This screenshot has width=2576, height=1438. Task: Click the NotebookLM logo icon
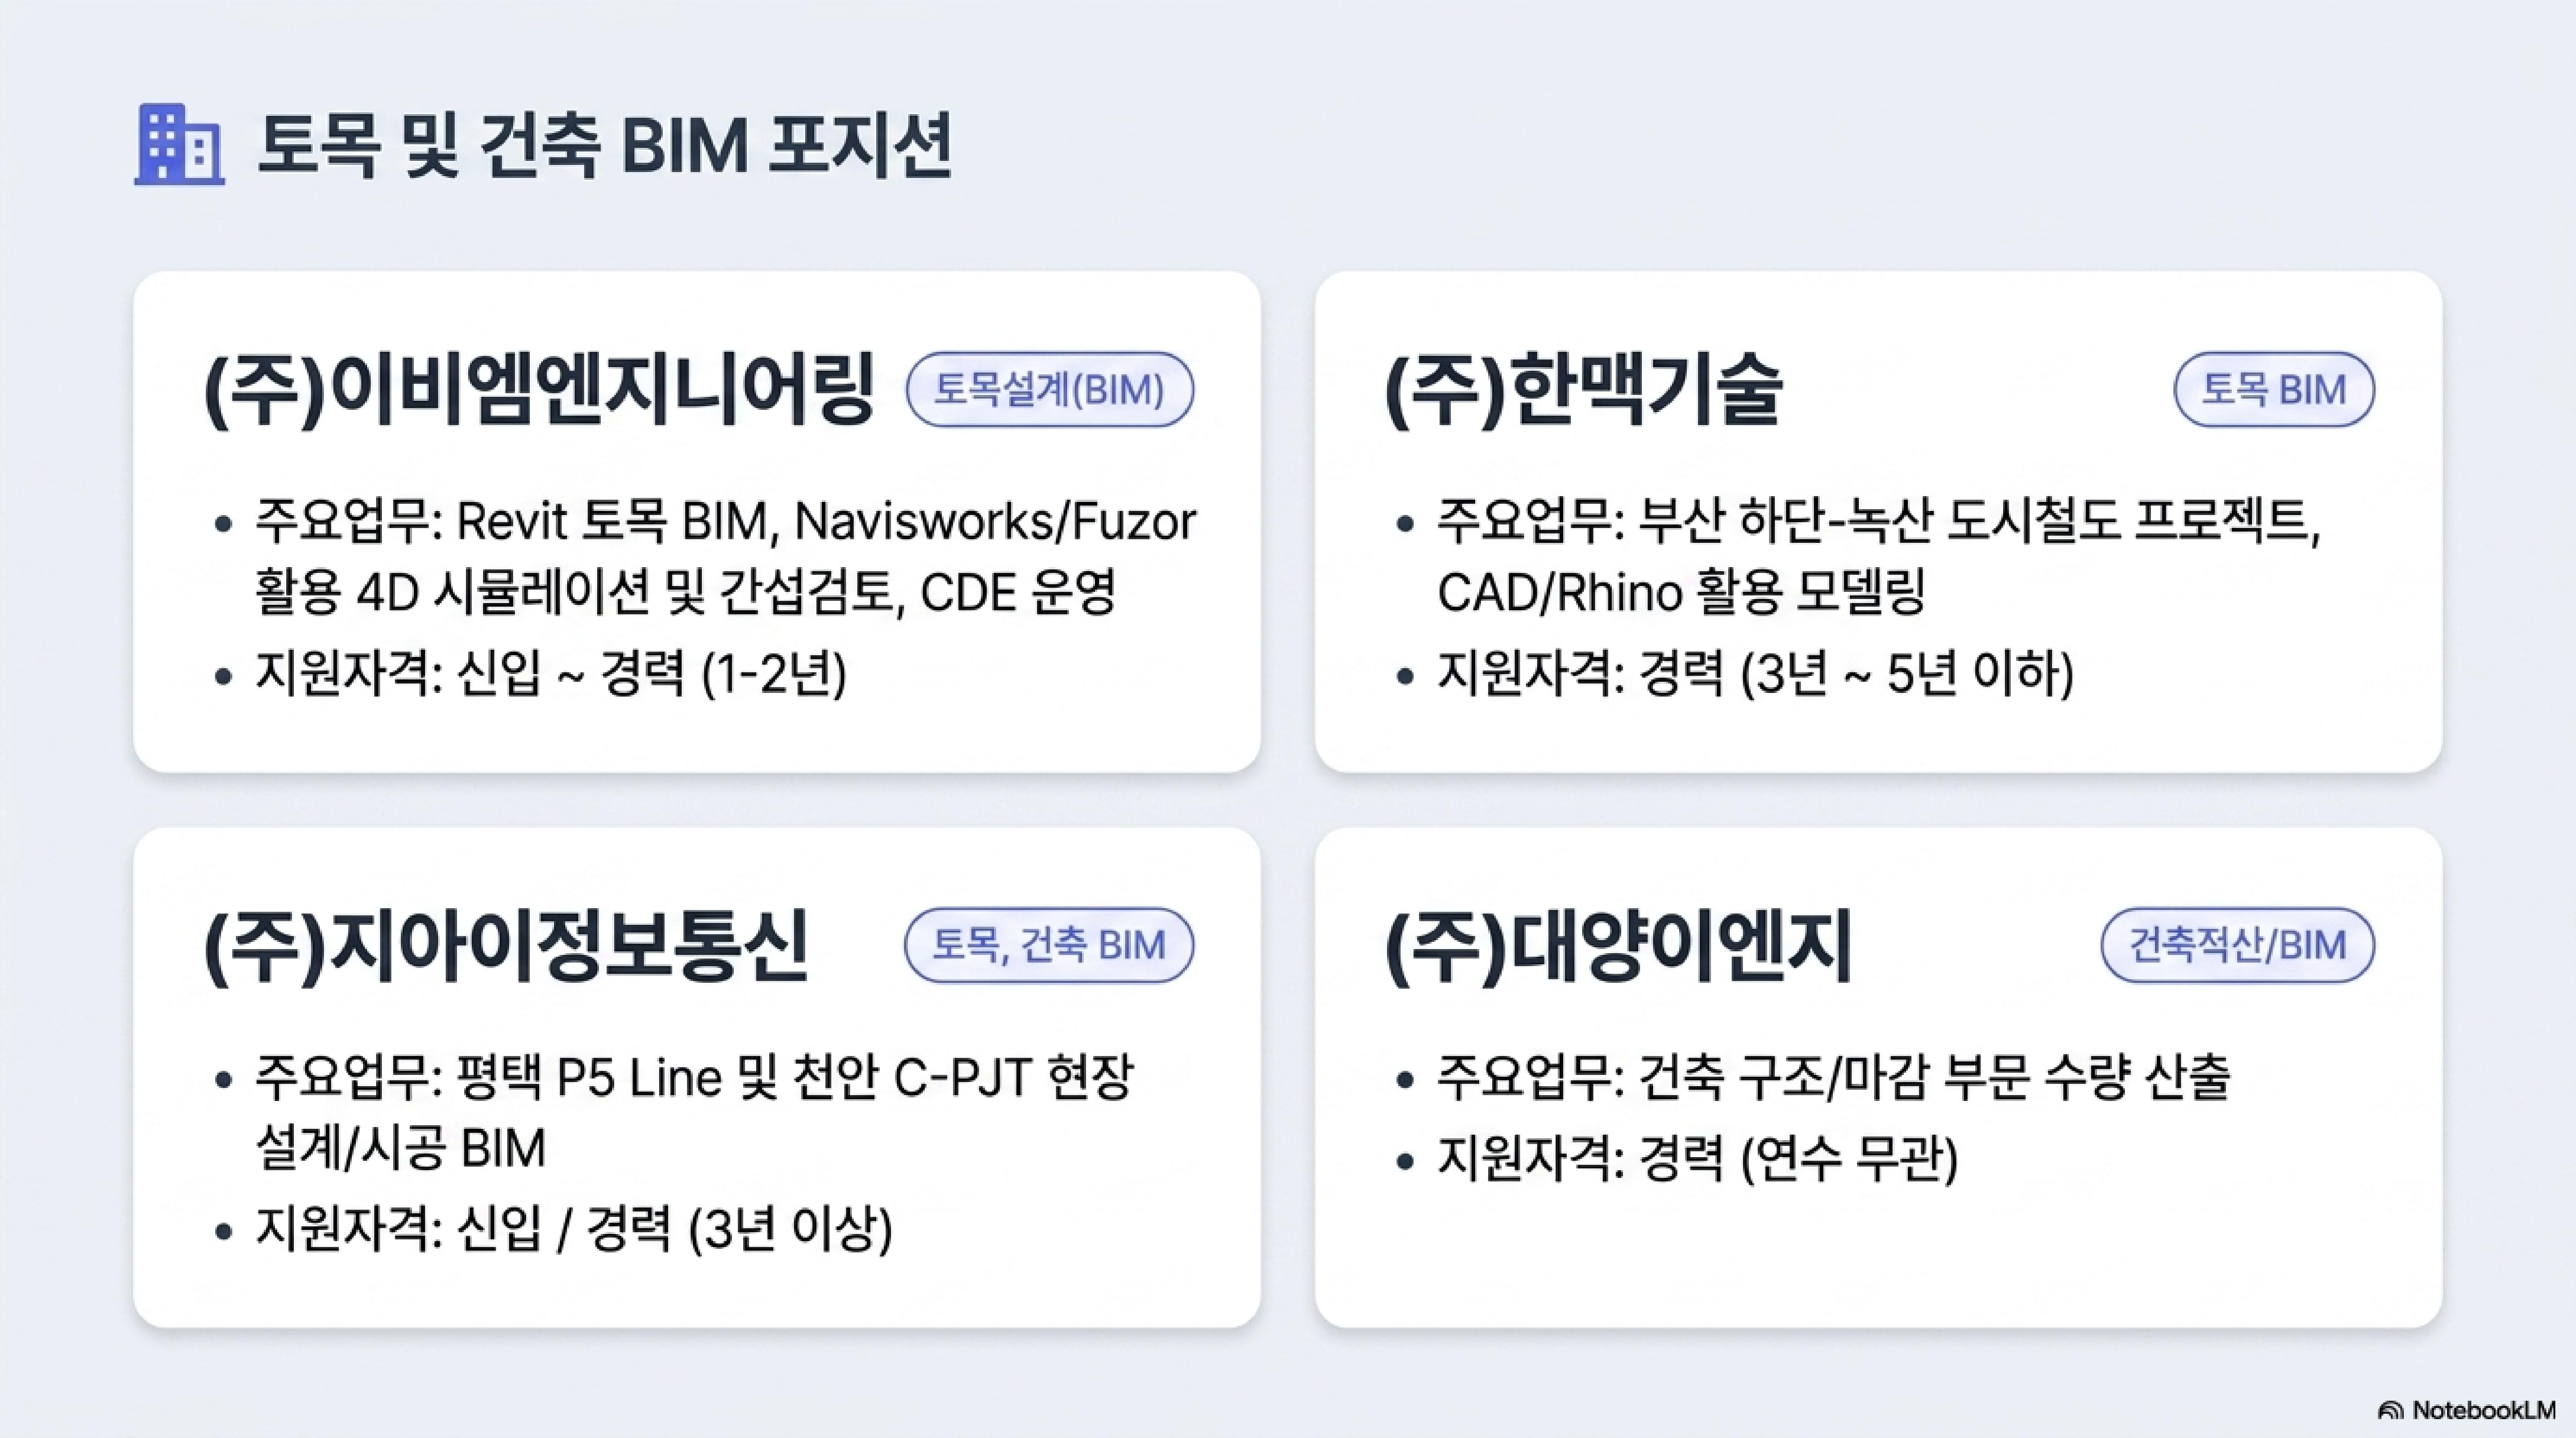click(2391, 1410)
